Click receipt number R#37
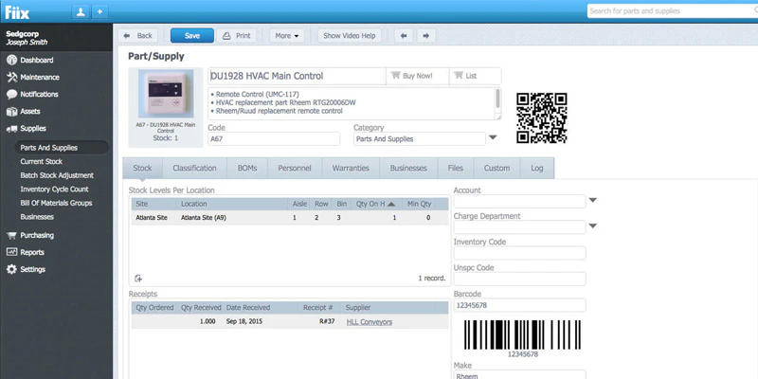Viewport: 758px width, 379px height. pyautogui.click(x=327, y=322)
